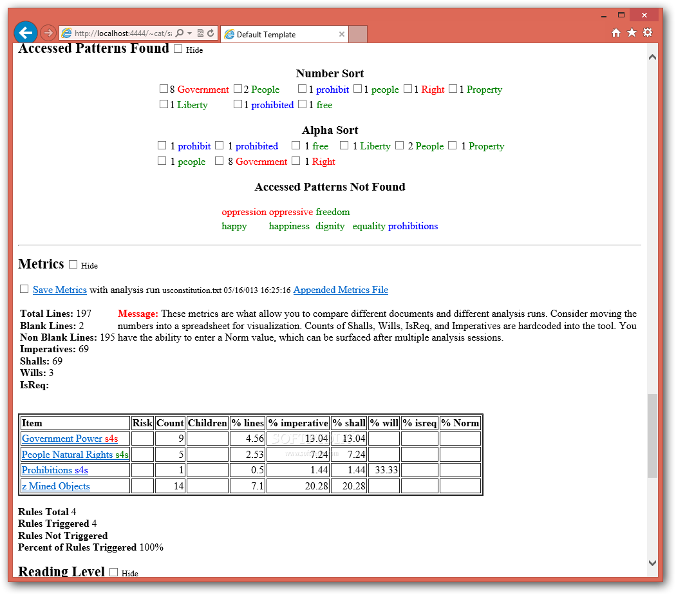Tick the 8 Government checkbox under Number Sort
Screen dimensions: 676x595
[x=164, y=88]
